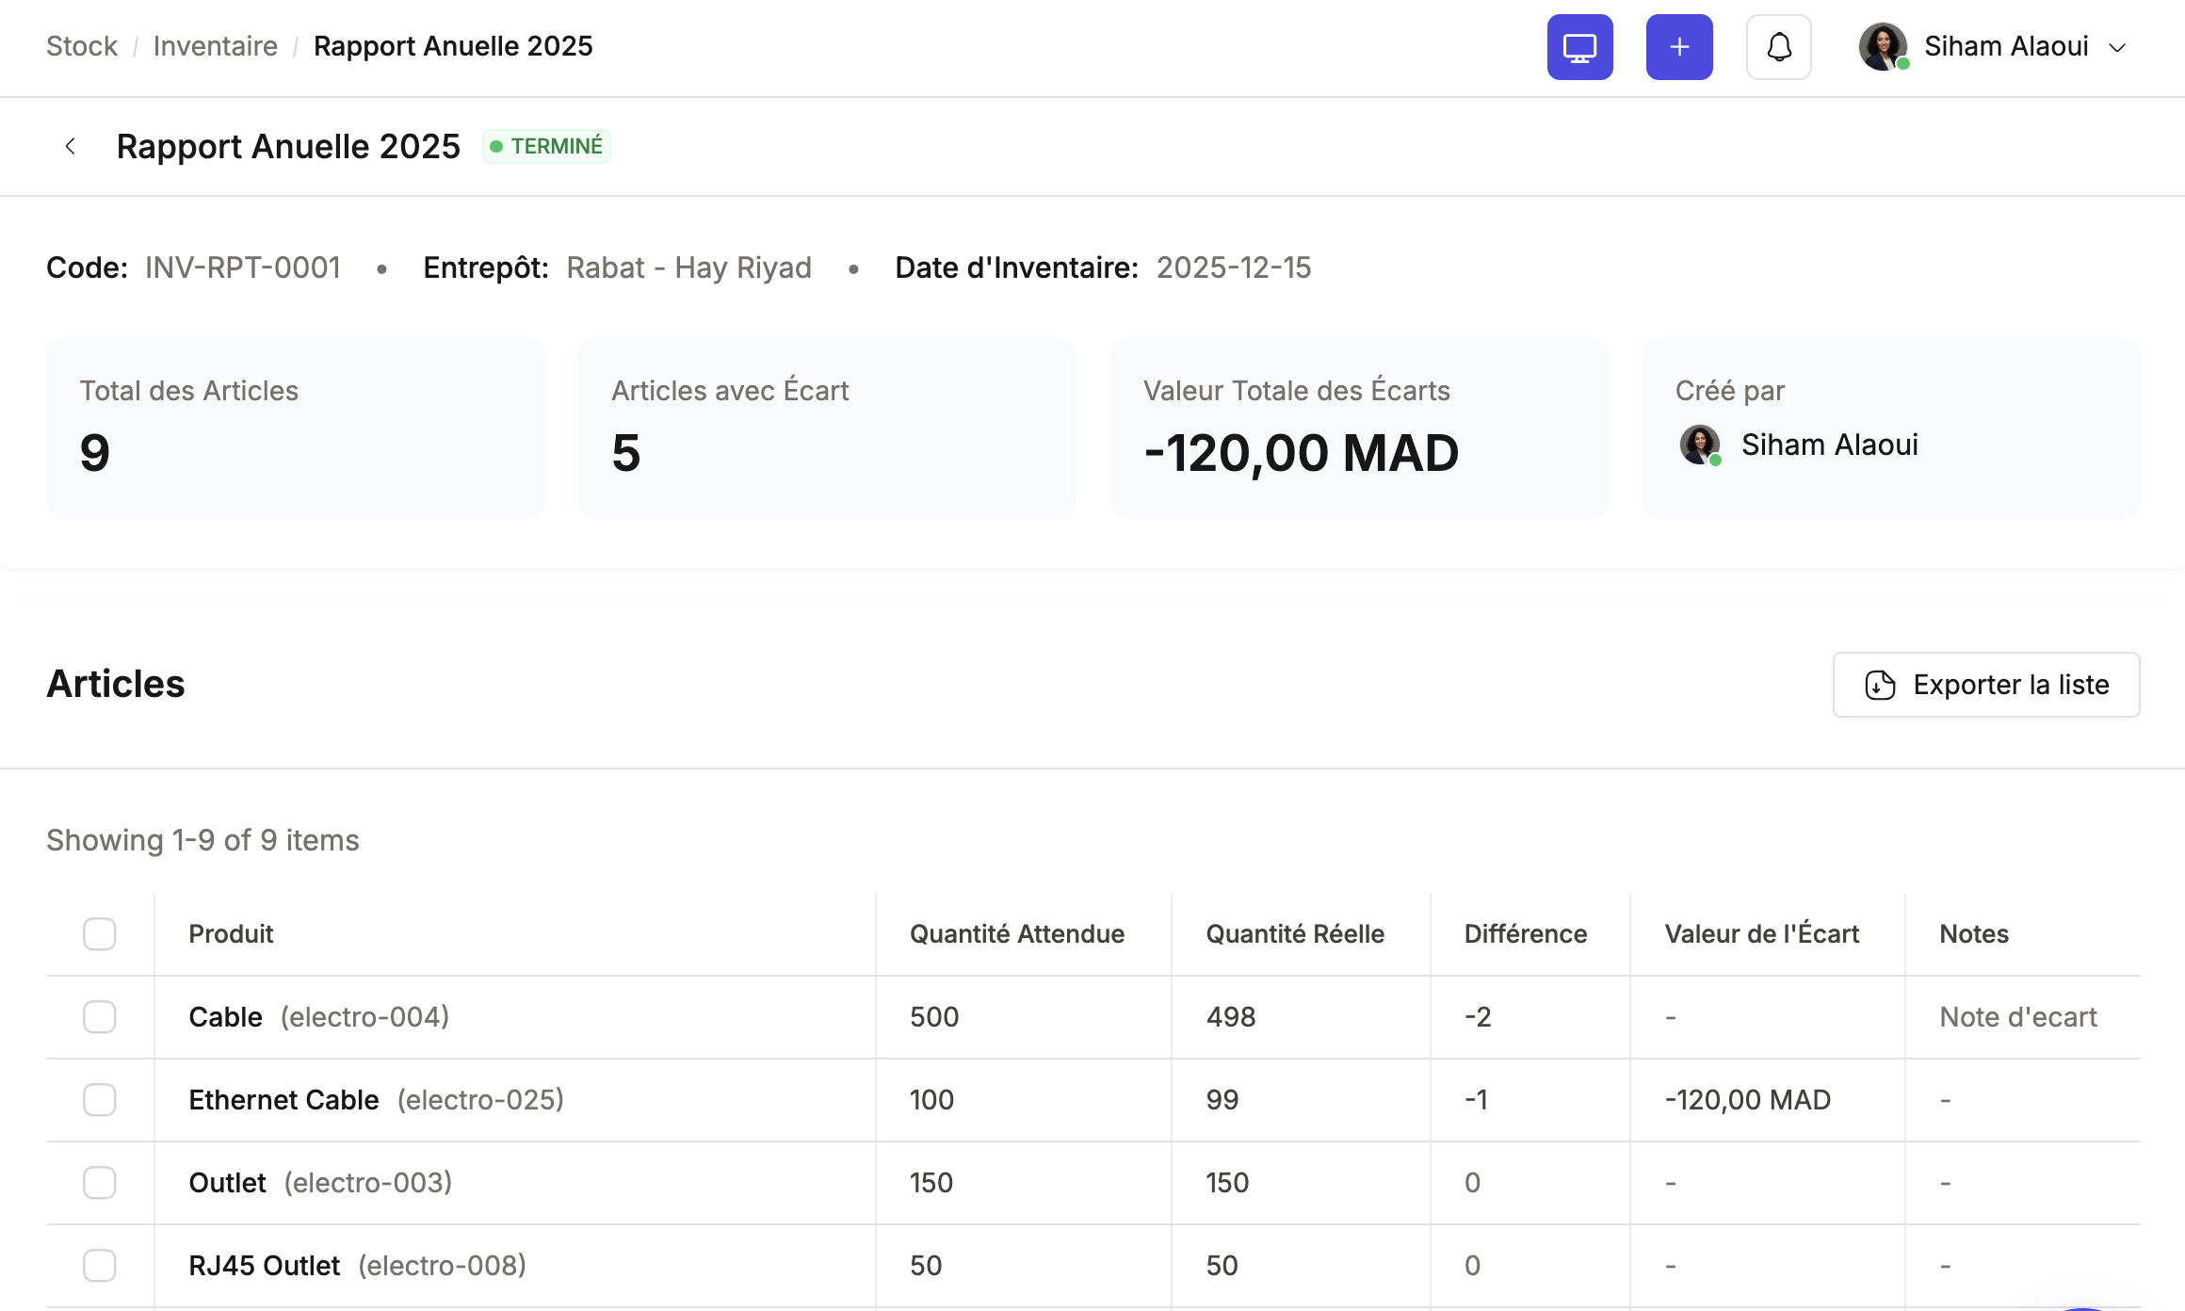2185x1311 pixels.
Task: Open the monitor display icon button
Action: point(1579,47)
